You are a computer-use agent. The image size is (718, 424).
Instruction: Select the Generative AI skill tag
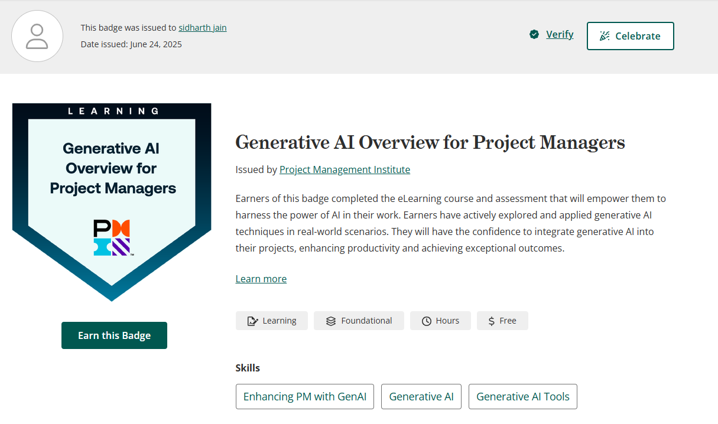pos(421,397)
